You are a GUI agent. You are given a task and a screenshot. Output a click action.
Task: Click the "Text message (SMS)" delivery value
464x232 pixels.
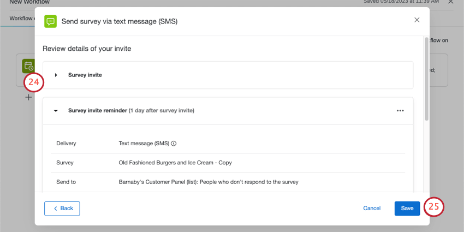(144, 144)
